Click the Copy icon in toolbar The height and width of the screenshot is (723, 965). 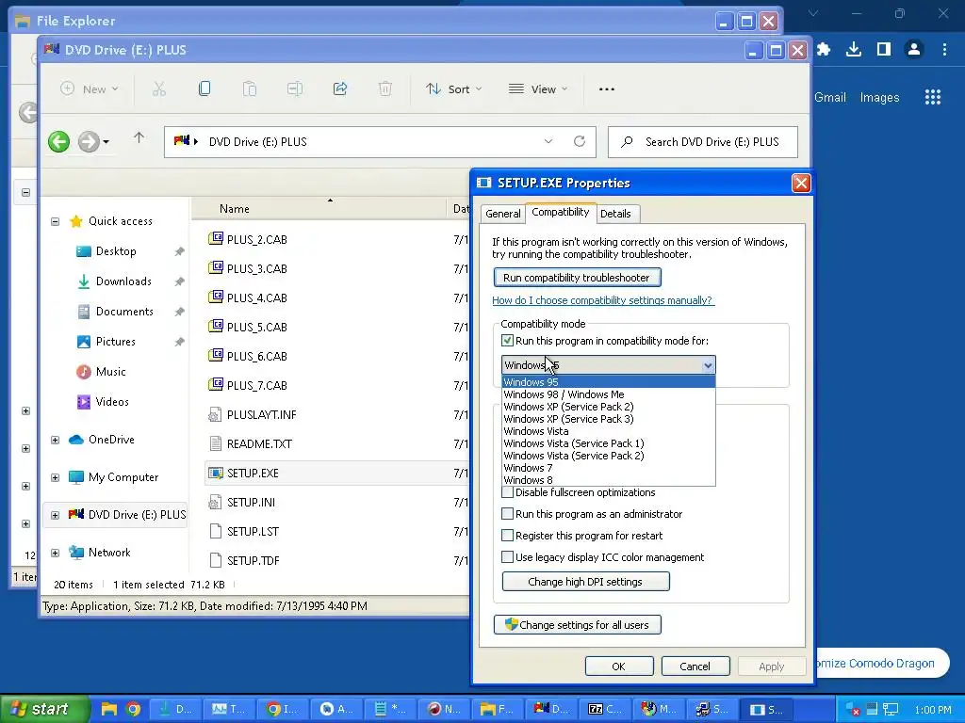(204, 89)
